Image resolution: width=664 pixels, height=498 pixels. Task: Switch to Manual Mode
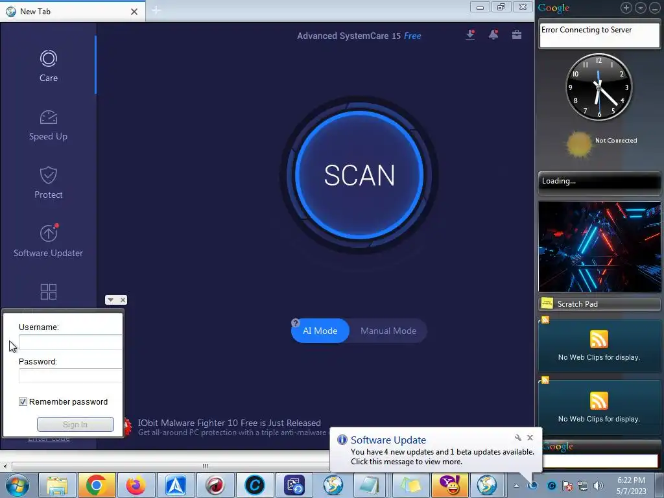tap(388, 331)
